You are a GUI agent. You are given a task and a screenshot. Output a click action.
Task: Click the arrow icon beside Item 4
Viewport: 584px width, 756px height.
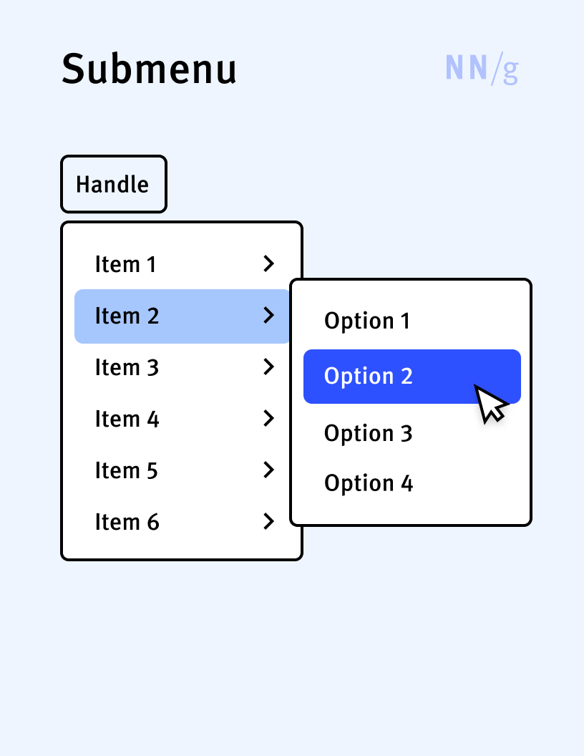tap(269, 419)
